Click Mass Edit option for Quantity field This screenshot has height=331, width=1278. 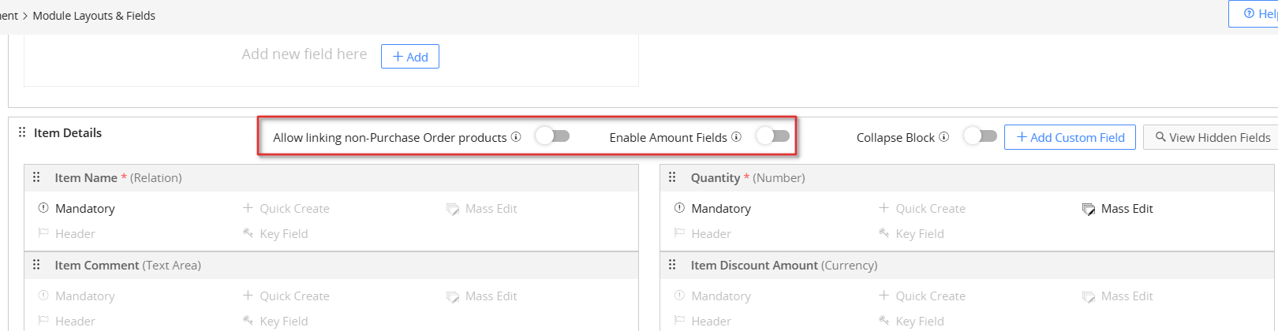click(1118, 209)
